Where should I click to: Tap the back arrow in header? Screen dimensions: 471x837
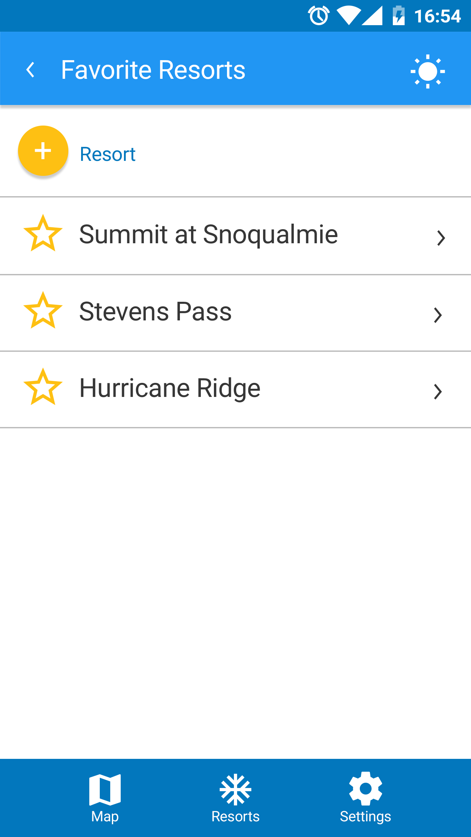tap(30, 70)
